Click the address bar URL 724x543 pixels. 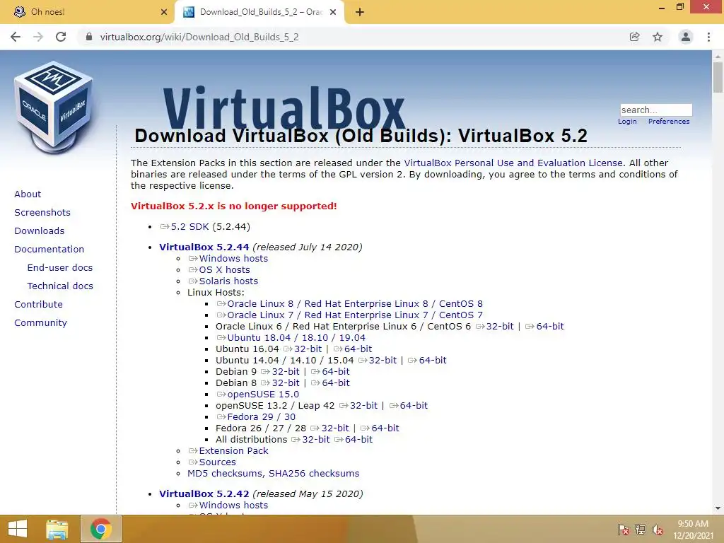point(199,37)
